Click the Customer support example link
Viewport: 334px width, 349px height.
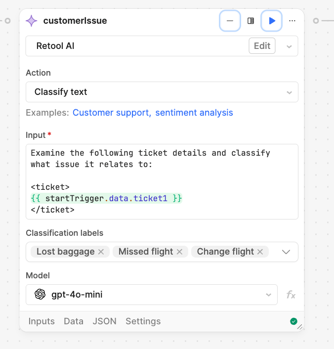(112, 113)
